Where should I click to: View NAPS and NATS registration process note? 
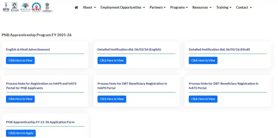tap(20, 99)
